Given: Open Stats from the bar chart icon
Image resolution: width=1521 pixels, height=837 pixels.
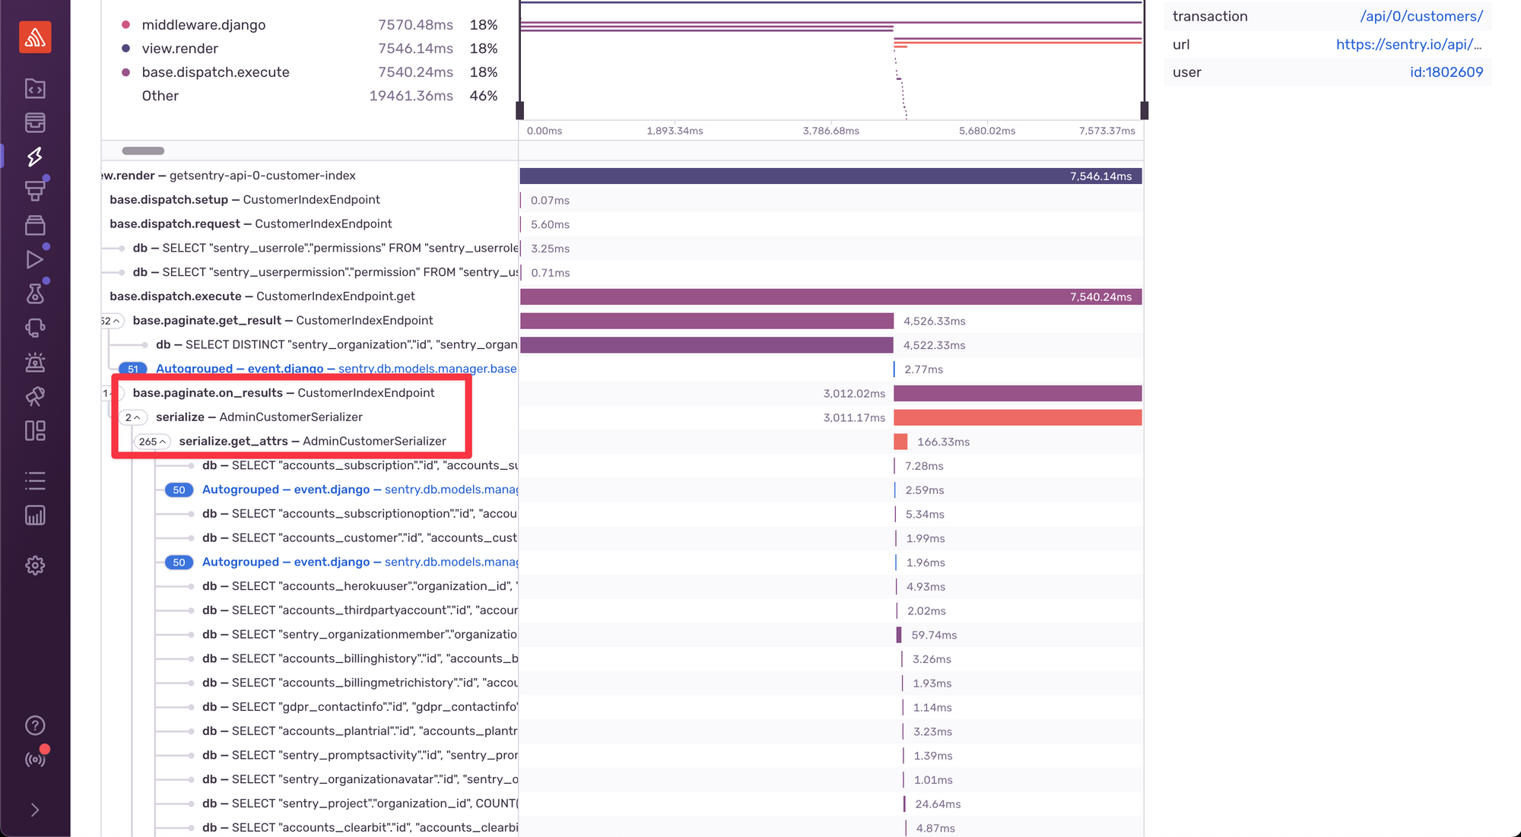Looking at the screenshot, I should (x=35, y=515).
